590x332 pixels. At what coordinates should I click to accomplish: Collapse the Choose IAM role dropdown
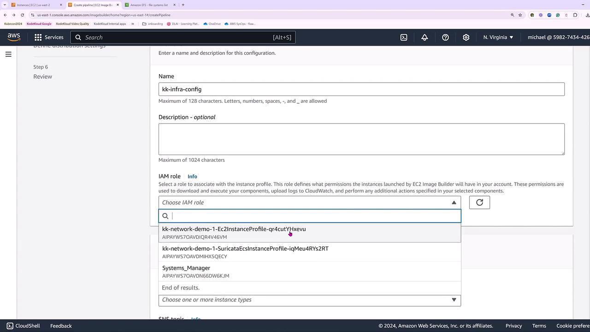click(x=310, y=202)
